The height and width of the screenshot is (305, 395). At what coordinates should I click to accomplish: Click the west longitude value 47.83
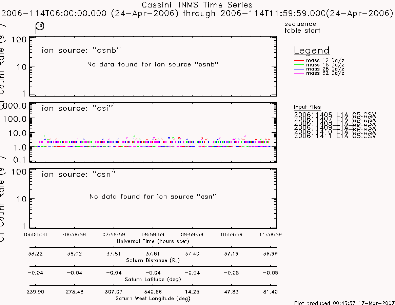click(x=231, y=292)
